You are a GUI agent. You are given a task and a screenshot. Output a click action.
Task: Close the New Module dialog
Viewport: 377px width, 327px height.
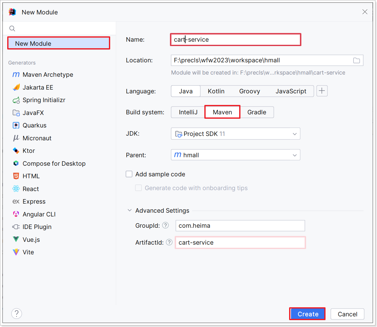pos(365,12)
